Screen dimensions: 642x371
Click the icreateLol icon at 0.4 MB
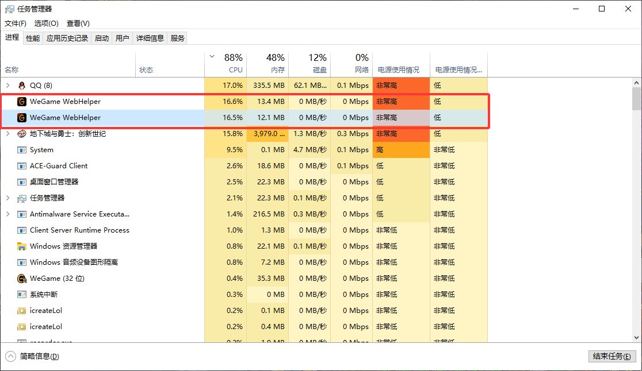(22, 327)
